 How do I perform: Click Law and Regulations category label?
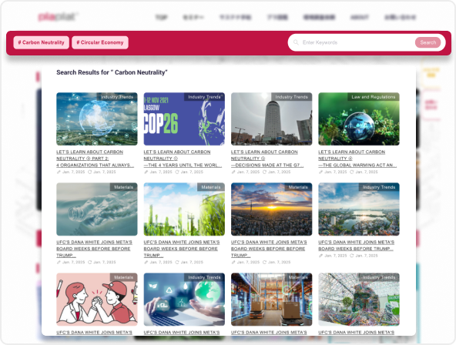tap(374, 97)
